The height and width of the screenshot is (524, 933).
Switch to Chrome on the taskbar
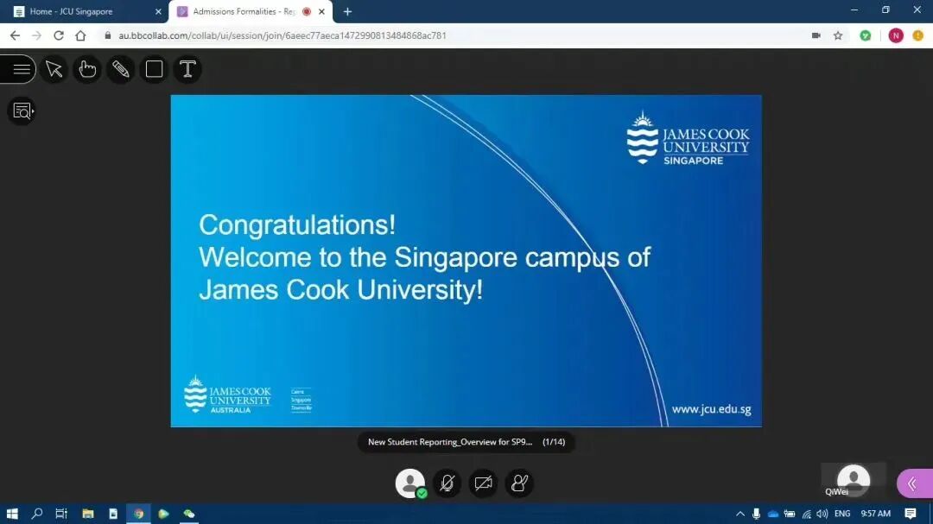138,514
